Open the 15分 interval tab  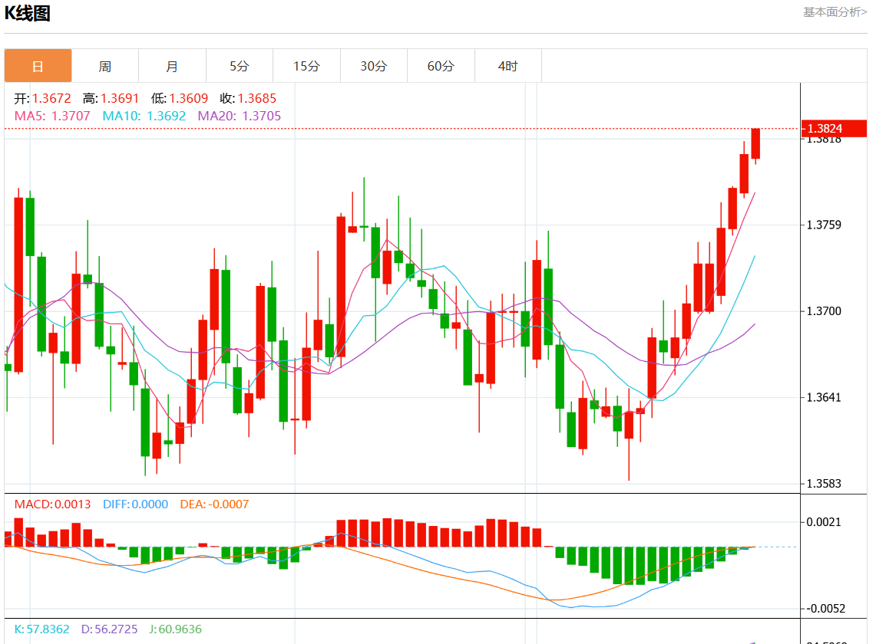(306, 66)
